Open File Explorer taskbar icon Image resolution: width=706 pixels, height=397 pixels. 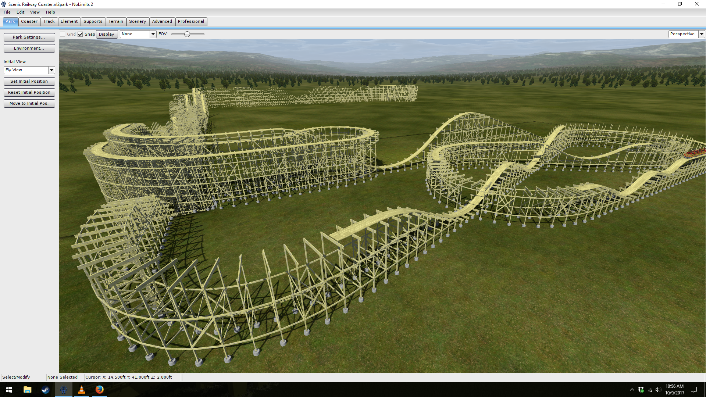pyautogui.click(x=27, y=390)
